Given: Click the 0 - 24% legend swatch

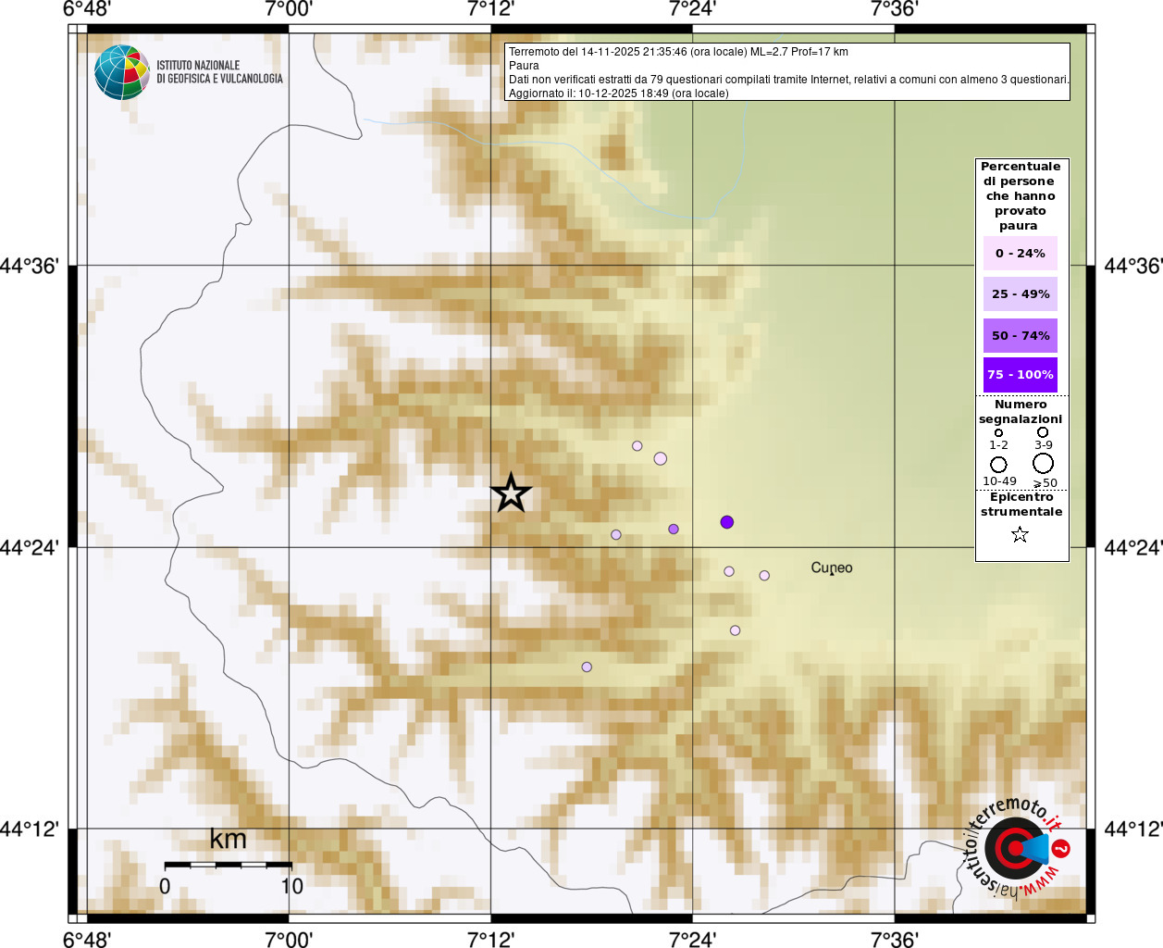Looking at the screenshot, I should 1020,254.
